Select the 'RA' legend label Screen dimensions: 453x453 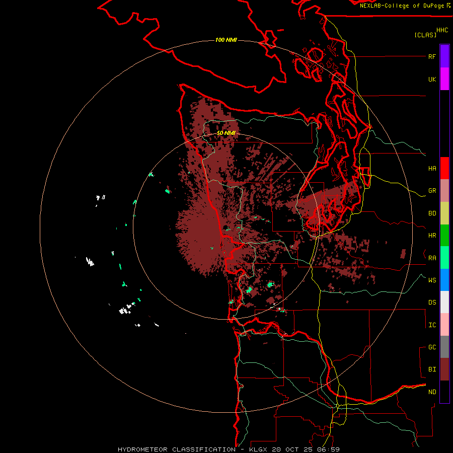432,258
